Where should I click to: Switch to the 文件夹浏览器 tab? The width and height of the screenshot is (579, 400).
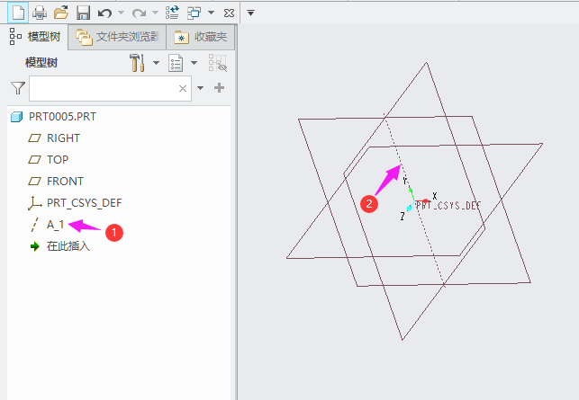pos(118,37)
